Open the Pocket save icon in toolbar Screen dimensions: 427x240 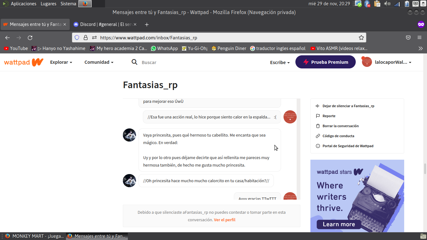pos(408,38)
